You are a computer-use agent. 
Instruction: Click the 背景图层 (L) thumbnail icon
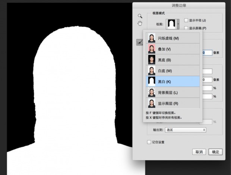tap(152, 92)
